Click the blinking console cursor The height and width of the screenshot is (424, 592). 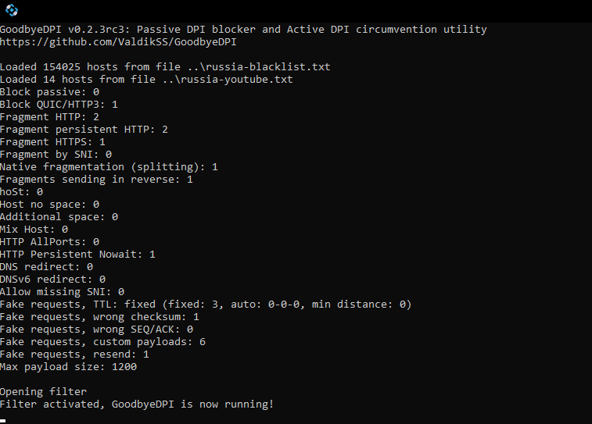coord(3,421)
